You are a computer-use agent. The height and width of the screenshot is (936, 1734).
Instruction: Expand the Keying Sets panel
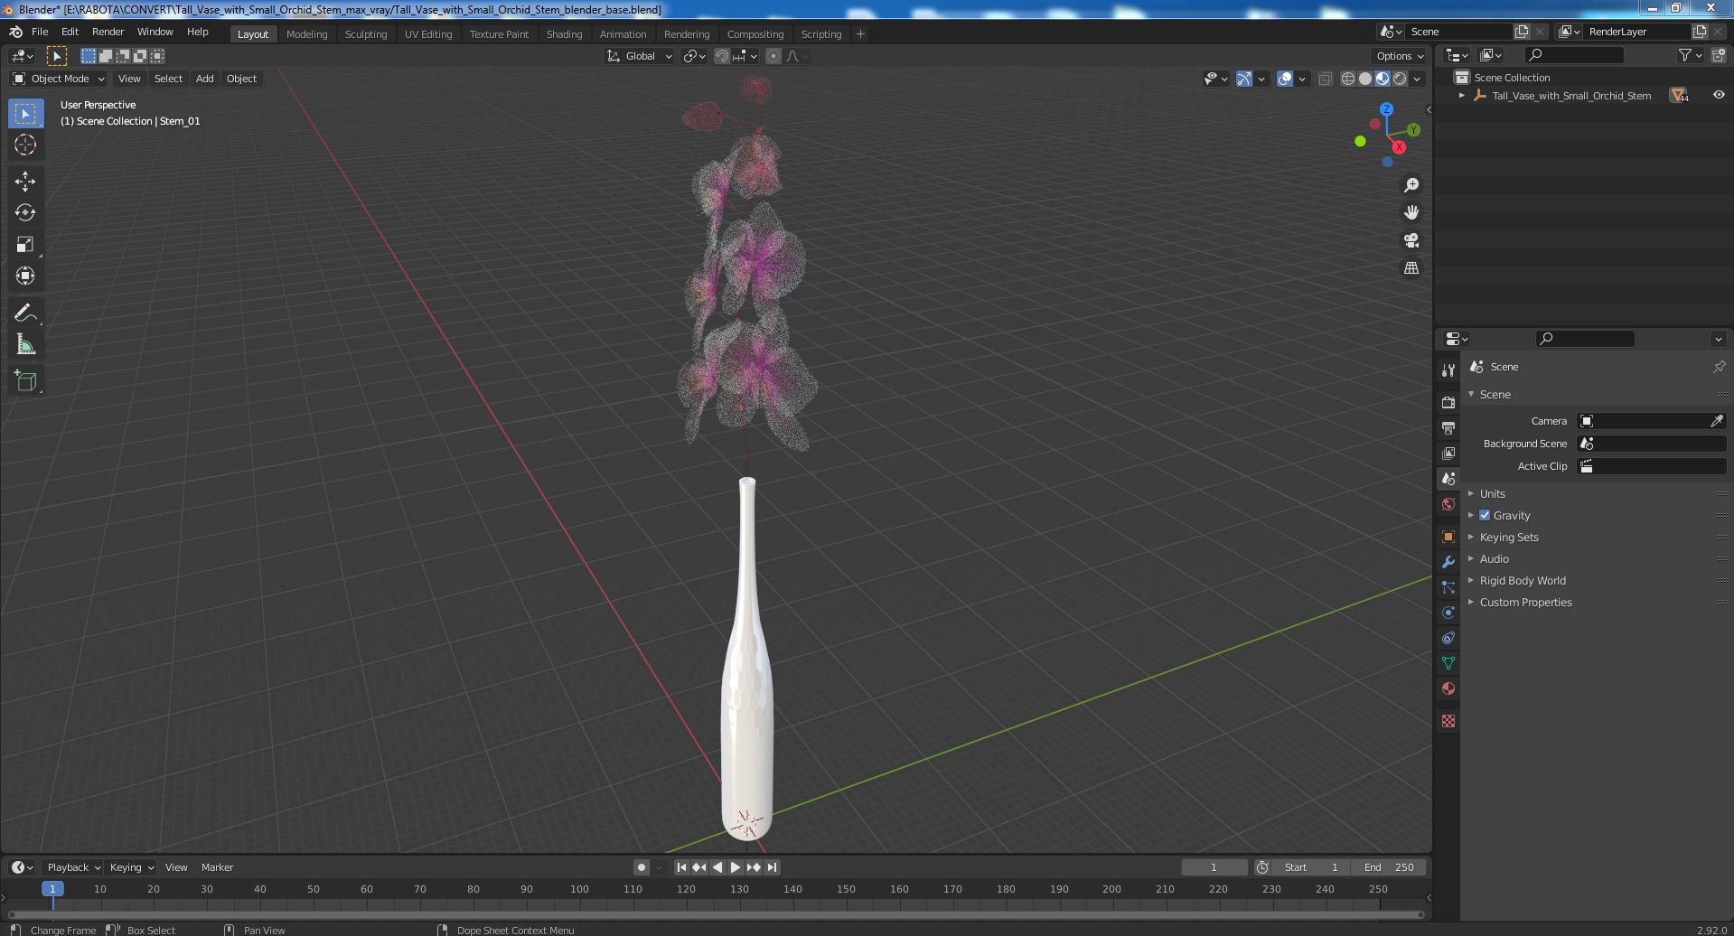click(x=1508, y=537)
